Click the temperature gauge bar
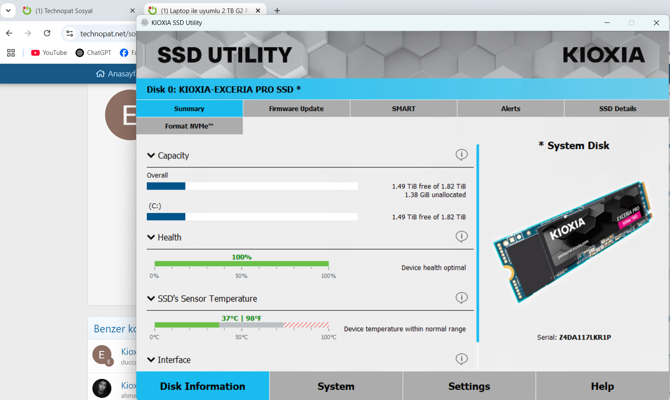The height and width of the screenshot is (400, 670). 242,325
